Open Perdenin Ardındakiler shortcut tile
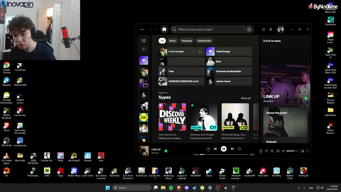This screenshot has width=341, height=192. point(229,71)
